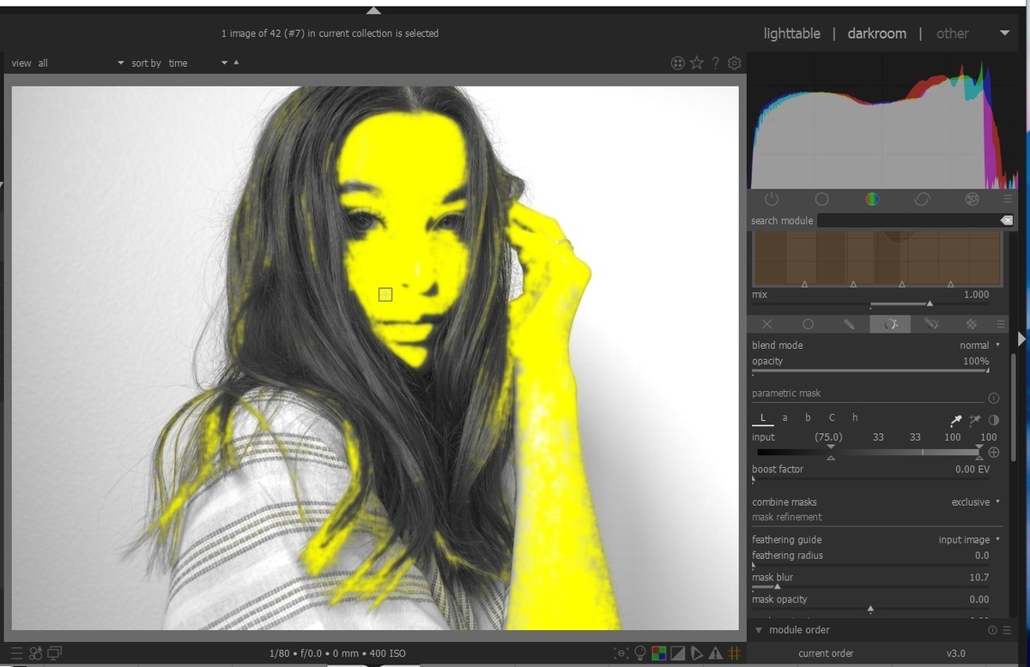This screenshot has height=667, width=1030.
Task: Select parametric mask blend mode icon
Action: click(x=890, y=324)
